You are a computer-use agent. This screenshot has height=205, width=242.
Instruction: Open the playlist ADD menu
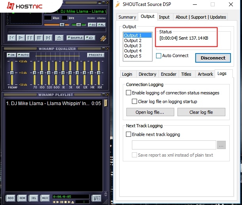point(10,197)
